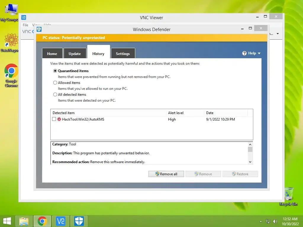Click the Remove all button
Viewport: 303px width, 227px height.
coord(166,174)
